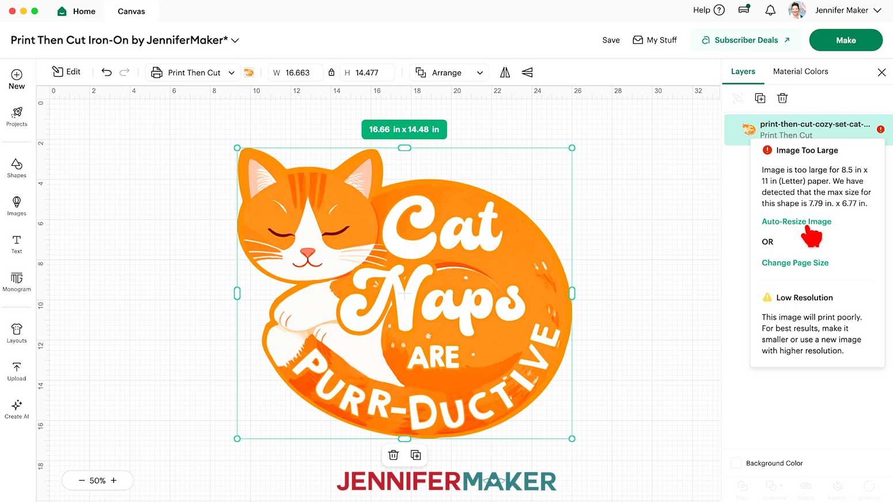Click the bottom-right selection handle
The width and height of the screenshot is (893, 502).
coord(572,439)
